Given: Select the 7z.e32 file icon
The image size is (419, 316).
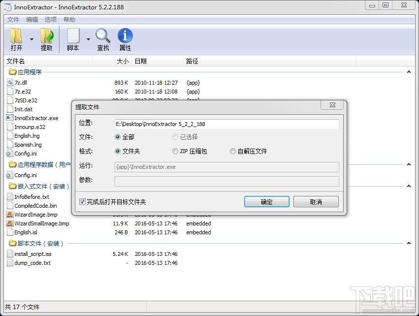Looking at the screenshot, I should pos(10,92).
